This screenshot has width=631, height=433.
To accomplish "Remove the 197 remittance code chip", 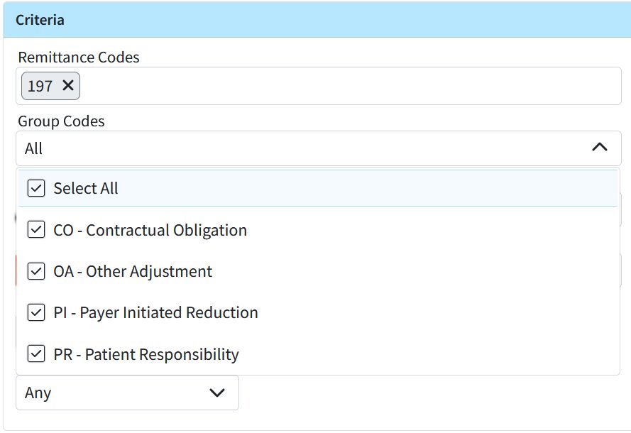I will pos(68,86).
